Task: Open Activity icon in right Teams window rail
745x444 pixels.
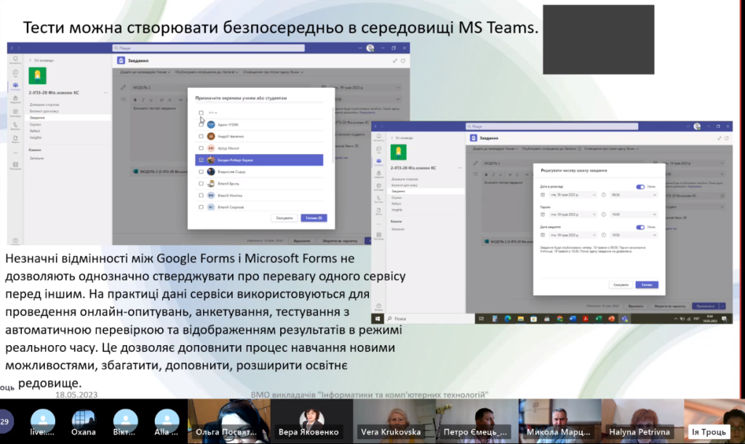Action: (378, 137)
